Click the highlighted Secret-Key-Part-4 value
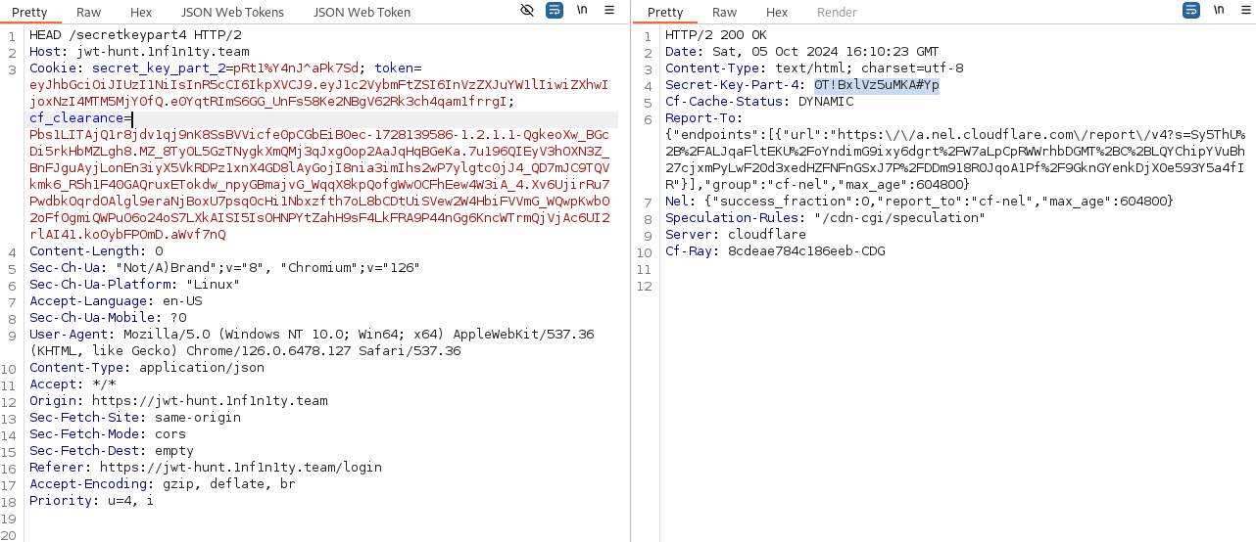Image resolution: width=1256 pixels, height=542 pixels. click(876, 86)
